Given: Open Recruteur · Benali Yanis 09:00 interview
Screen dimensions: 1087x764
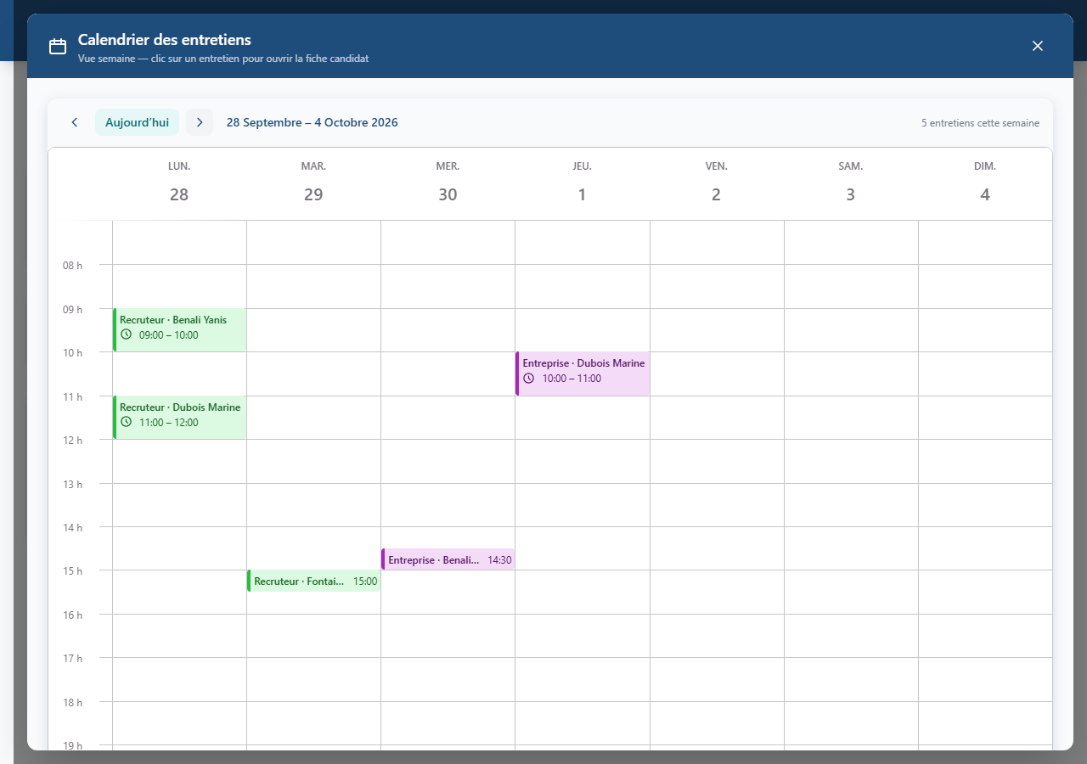Looking at the screenshot, I should tap(180, 329).
